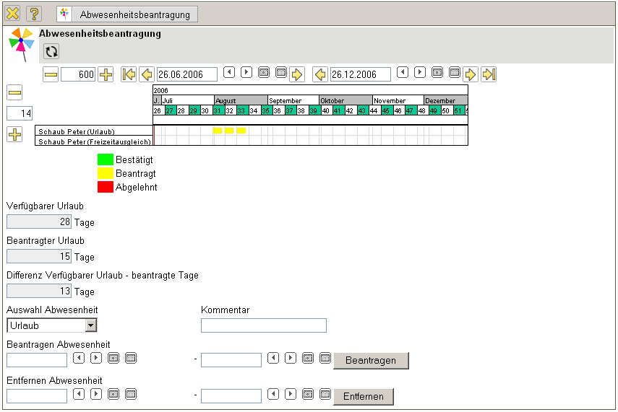Click into the Kommentar text field
This screenshot has height=412, width=618.
pyautogui.click(x=263, y=325)
